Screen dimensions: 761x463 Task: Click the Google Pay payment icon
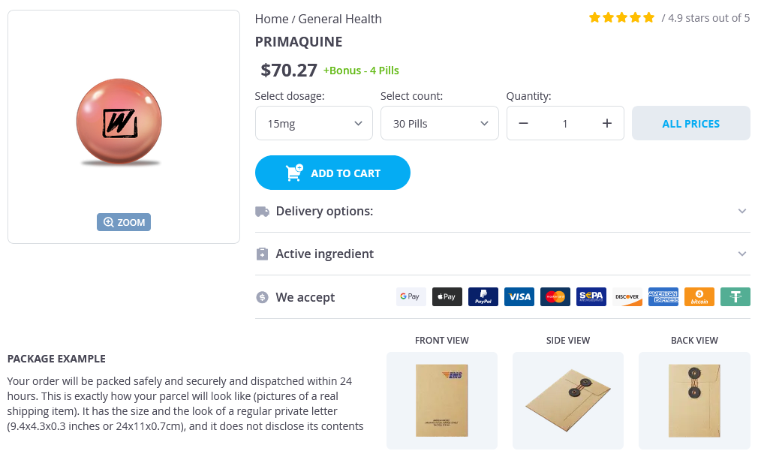click(x=411, y=297)
